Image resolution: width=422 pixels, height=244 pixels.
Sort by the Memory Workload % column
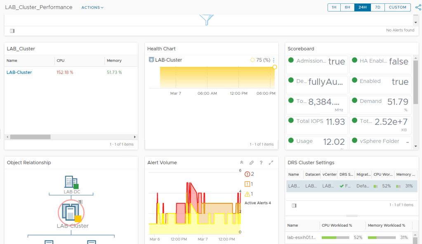point(387,225)
